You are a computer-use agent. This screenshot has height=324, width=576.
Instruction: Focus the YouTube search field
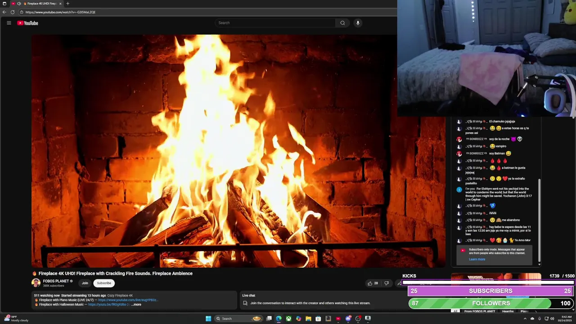pyautogui.click(x=275, y=23)
